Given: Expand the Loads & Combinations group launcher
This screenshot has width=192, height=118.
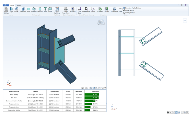Looking at the screenshot, I should 93,15.
